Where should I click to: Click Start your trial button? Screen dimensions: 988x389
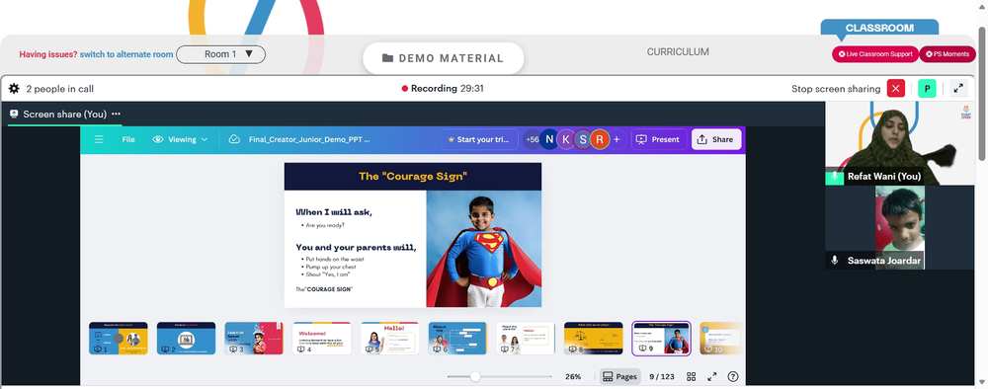479,140
